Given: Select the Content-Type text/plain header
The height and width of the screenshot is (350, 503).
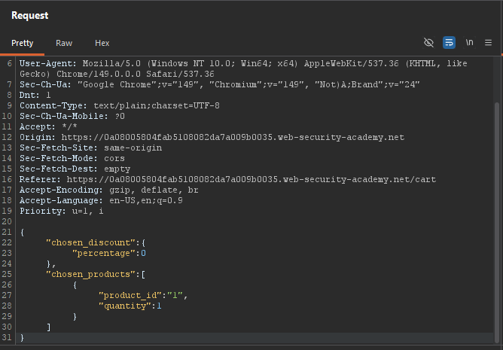Looking at the screenshot, I should click(x=120, y=105).
